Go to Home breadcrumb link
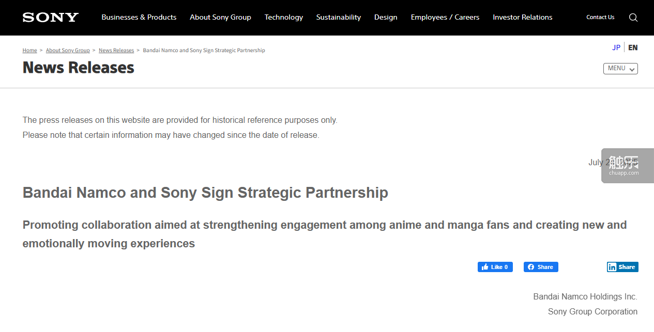This screenshot has width=654, height=332. [x=29, y=51]
